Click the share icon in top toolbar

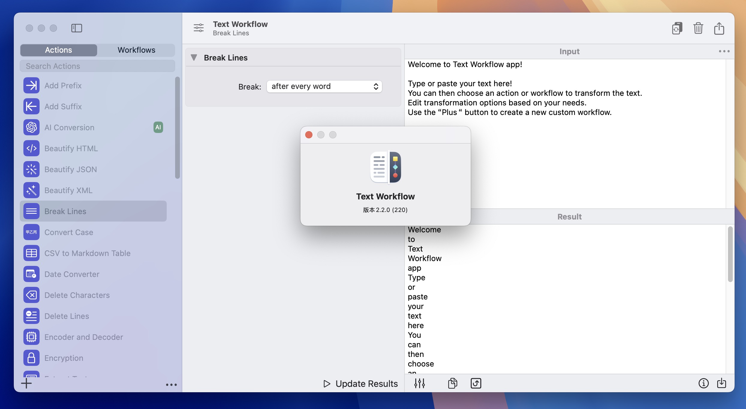coord(719,28)
